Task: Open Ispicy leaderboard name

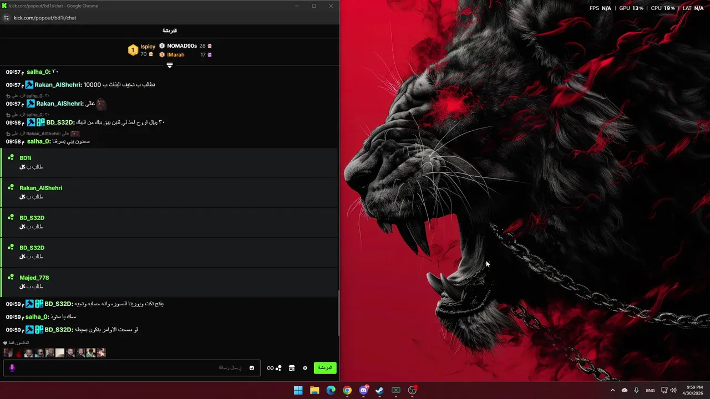Action: tap(148, 47)
